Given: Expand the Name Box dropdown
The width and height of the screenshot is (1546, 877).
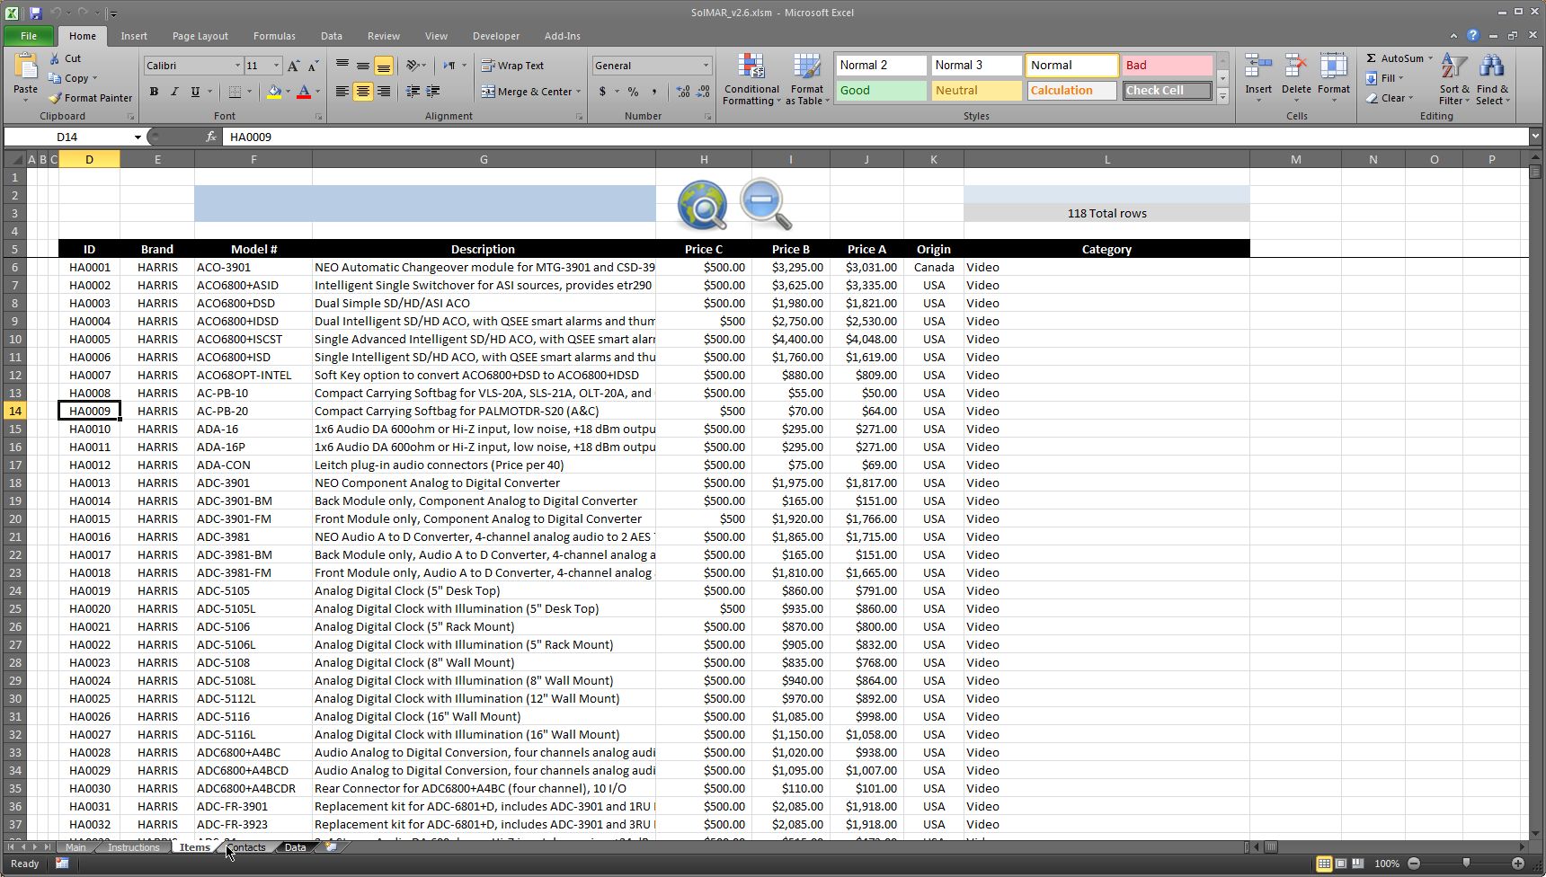Looking at the screenshot, I should coord(138,137).
